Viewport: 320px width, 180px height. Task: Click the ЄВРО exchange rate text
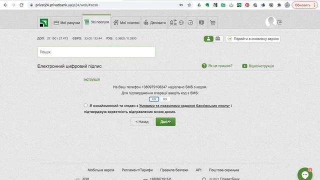[x=87, y=38]
